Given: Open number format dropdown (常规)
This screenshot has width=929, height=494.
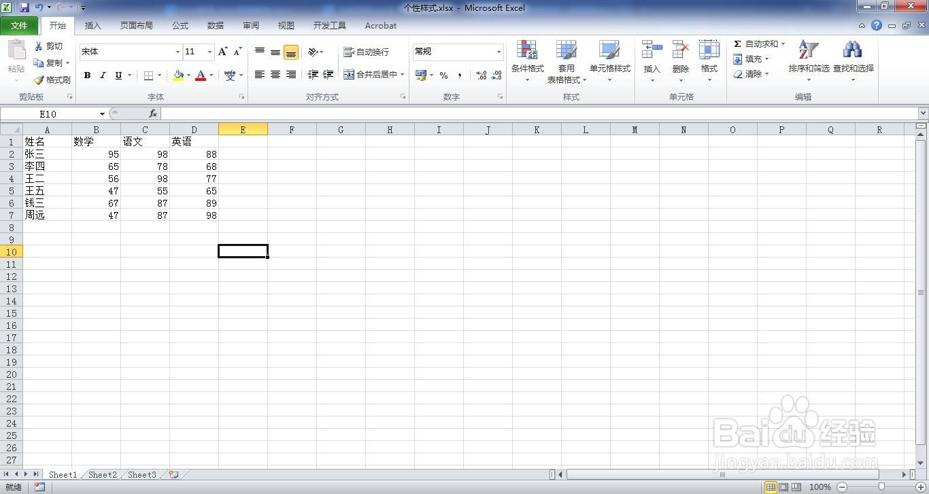Looking at the screenshot, I should click(x=499, y=52).
